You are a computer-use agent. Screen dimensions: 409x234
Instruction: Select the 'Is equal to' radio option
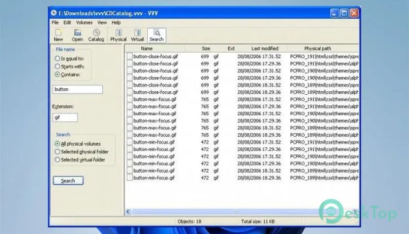coord(57,58)
